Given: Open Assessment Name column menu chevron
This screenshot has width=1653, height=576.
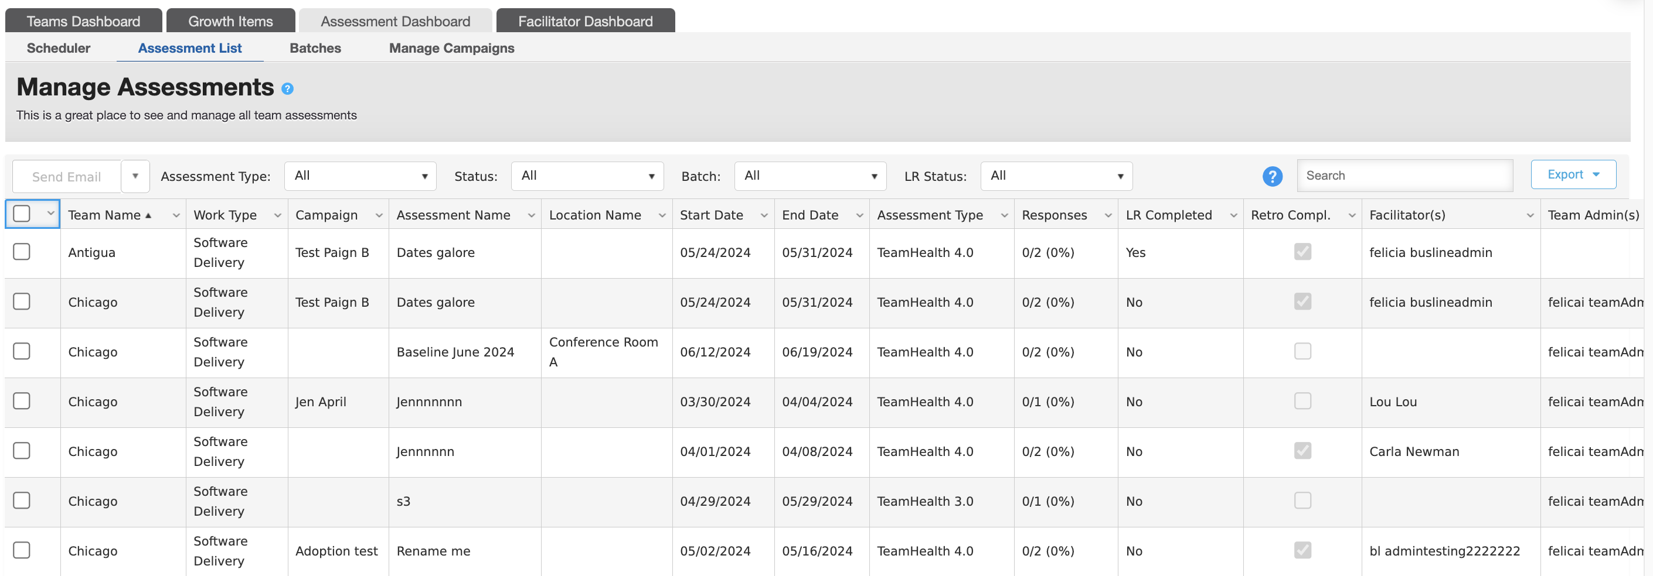Looking at the screenshot, I should coord(531,216).
